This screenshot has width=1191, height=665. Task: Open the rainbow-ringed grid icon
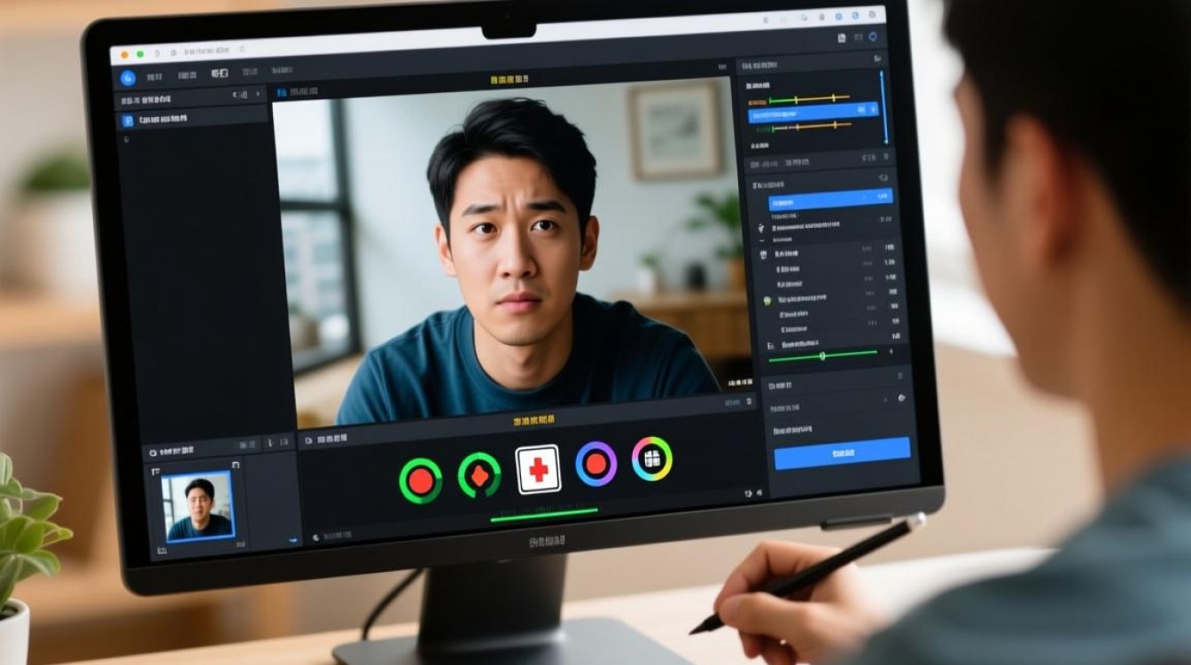pos(652,458)
